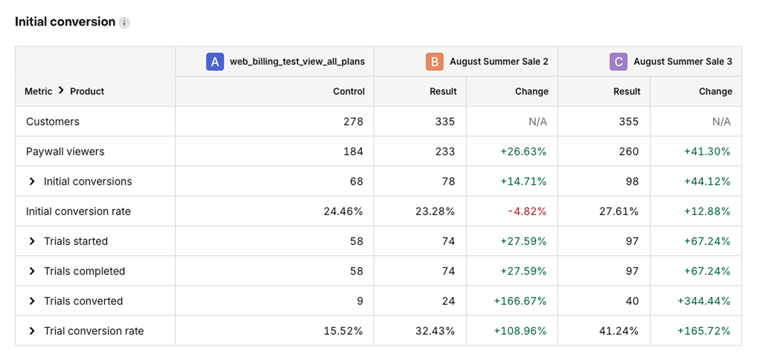Expand the Trials started row
The width and height of the screenshot is (757, 363).
(32, 241)
